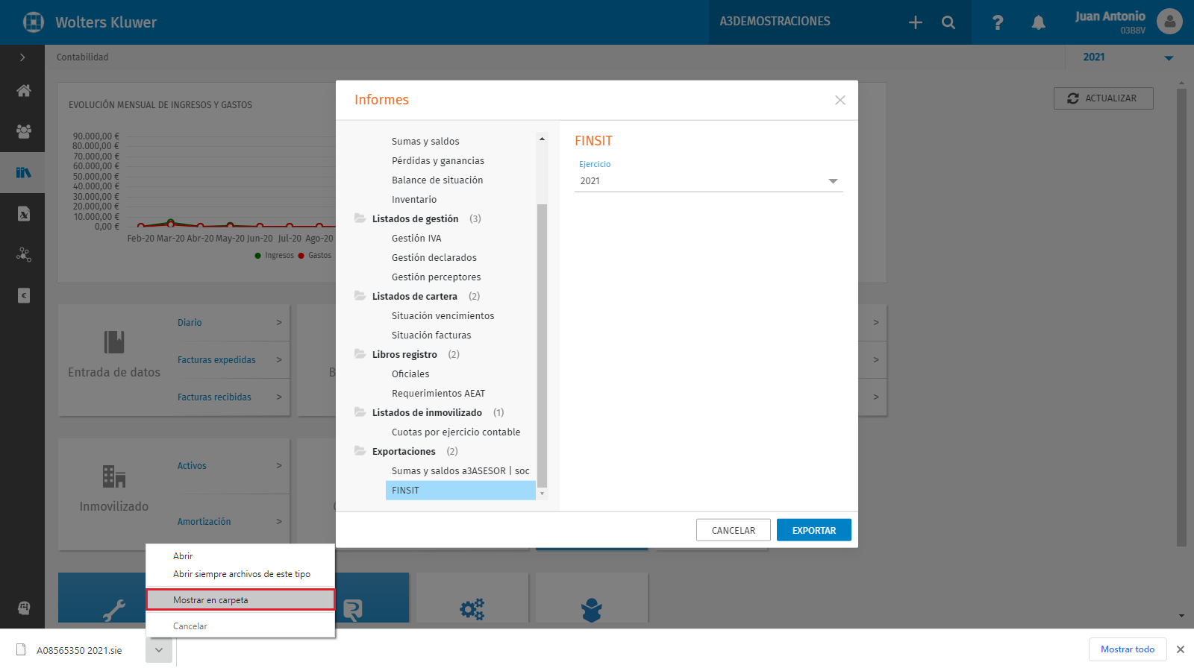Close the downloads bar
This screenshot has width=1194, height=671.
[1181, 649]
